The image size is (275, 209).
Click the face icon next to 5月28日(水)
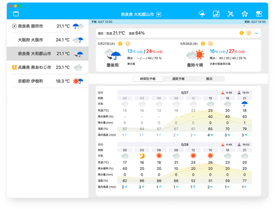(211, 43)
